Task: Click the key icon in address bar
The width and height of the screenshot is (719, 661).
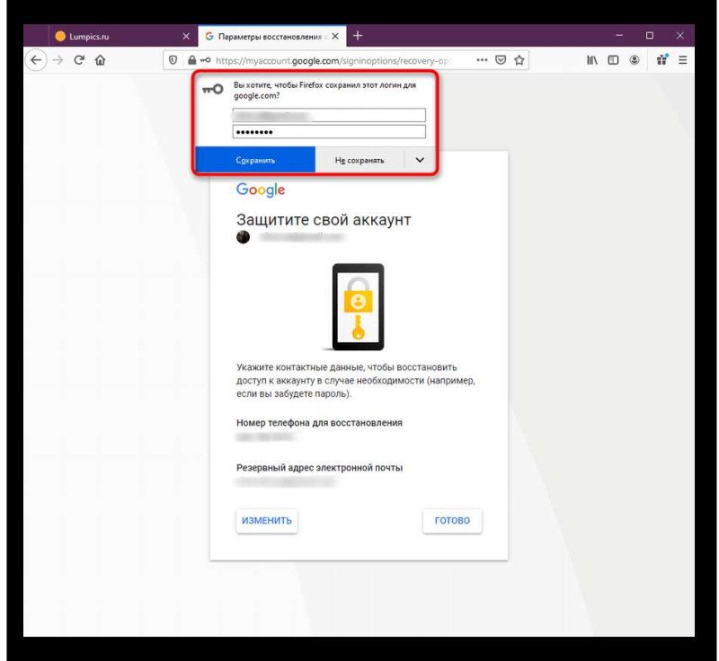Action: tap(206, 60)
